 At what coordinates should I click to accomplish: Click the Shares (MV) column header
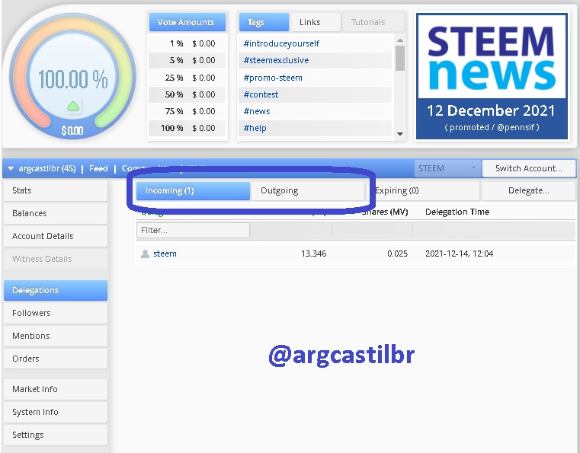tap(385, 212)
